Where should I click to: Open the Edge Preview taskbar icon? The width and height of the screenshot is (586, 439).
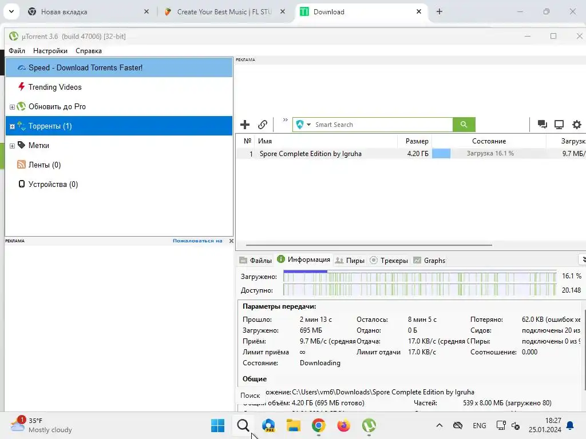(x=268, y=425)
